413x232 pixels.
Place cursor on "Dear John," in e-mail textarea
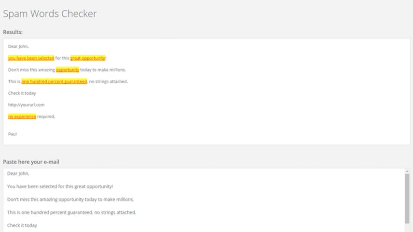(x=18, y=174)
